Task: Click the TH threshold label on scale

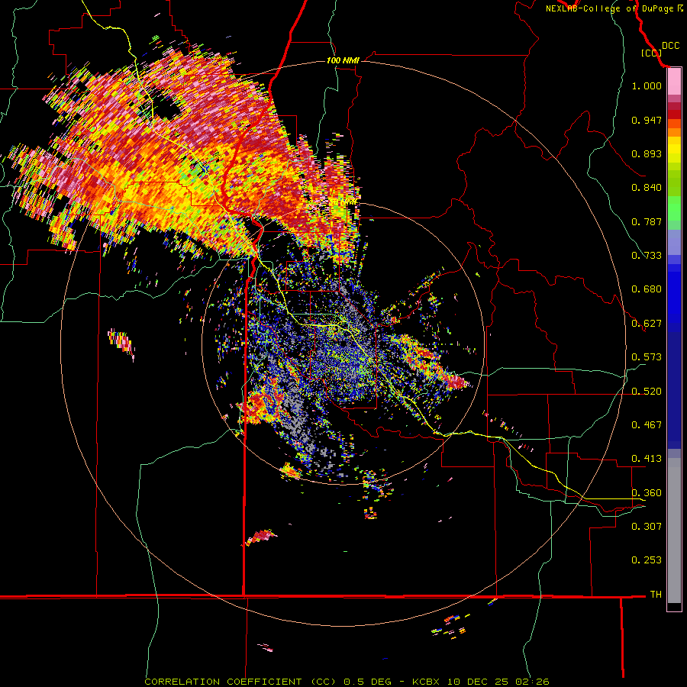Action: pos(656,595)
